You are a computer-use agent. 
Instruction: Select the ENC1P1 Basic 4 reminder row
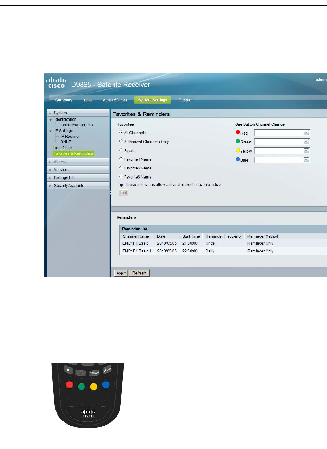223,251
